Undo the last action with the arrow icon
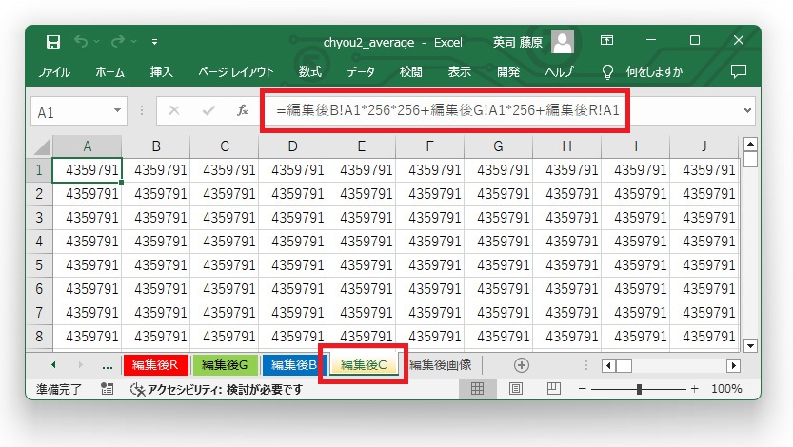 pyautogui.click(x=81, y=41)
